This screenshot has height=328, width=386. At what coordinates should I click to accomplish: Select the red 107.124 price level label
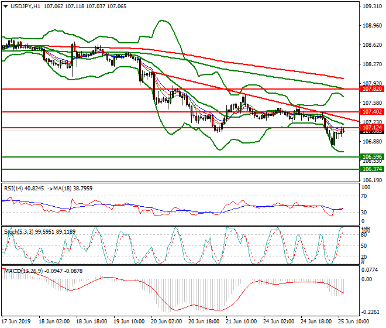coord(372,128)
